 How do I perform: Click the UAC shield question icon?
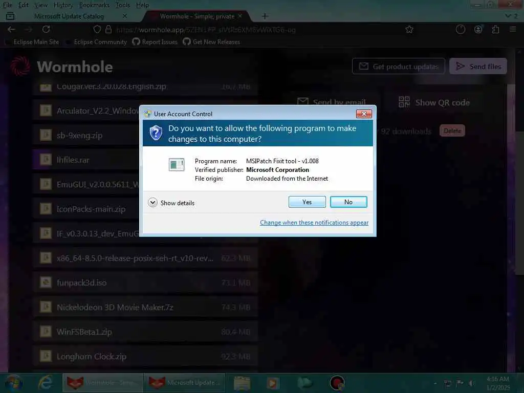pos(156,133)
